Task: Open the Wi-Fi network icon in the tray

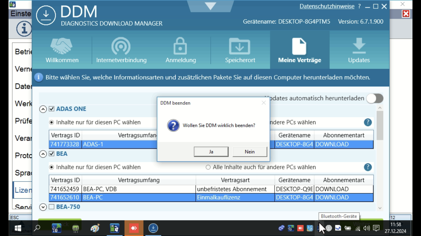Action: (357, 228)
